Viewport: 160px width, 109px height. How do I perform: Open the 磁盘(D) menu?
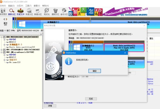click(x=11, y=6)
